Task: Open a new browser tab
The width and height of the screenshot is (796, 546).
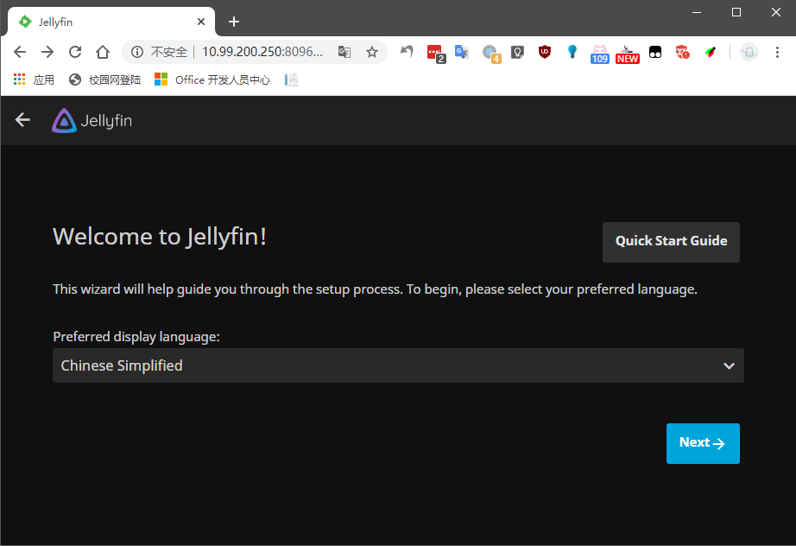Action: point(233,22)
